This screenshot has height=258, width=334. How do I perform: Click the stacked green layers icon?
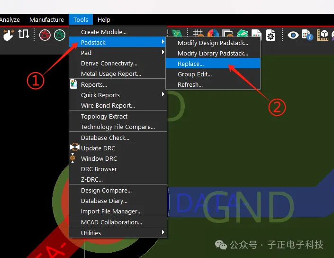[243, 34]
